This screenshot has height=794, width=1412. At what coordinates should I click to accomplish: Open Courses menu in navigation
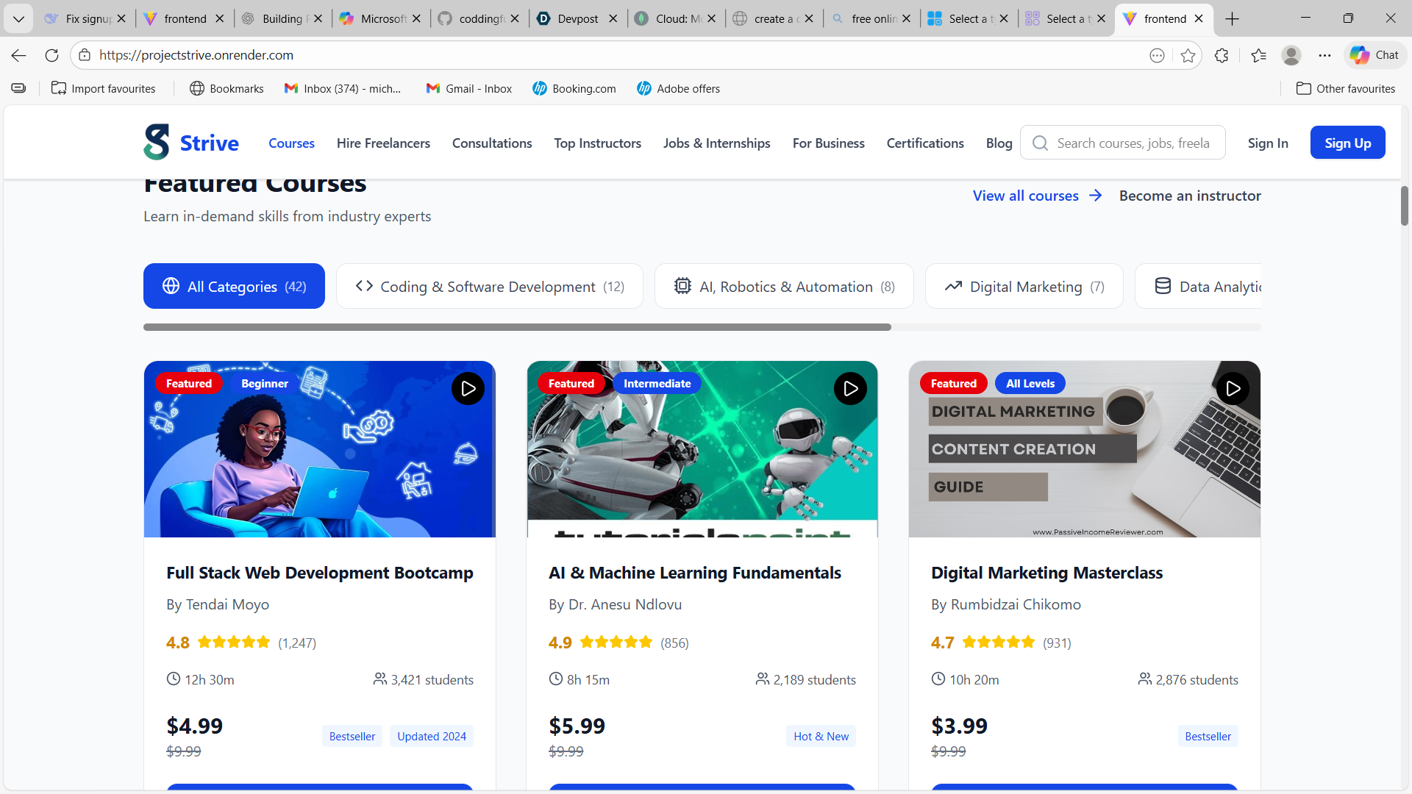291,143
